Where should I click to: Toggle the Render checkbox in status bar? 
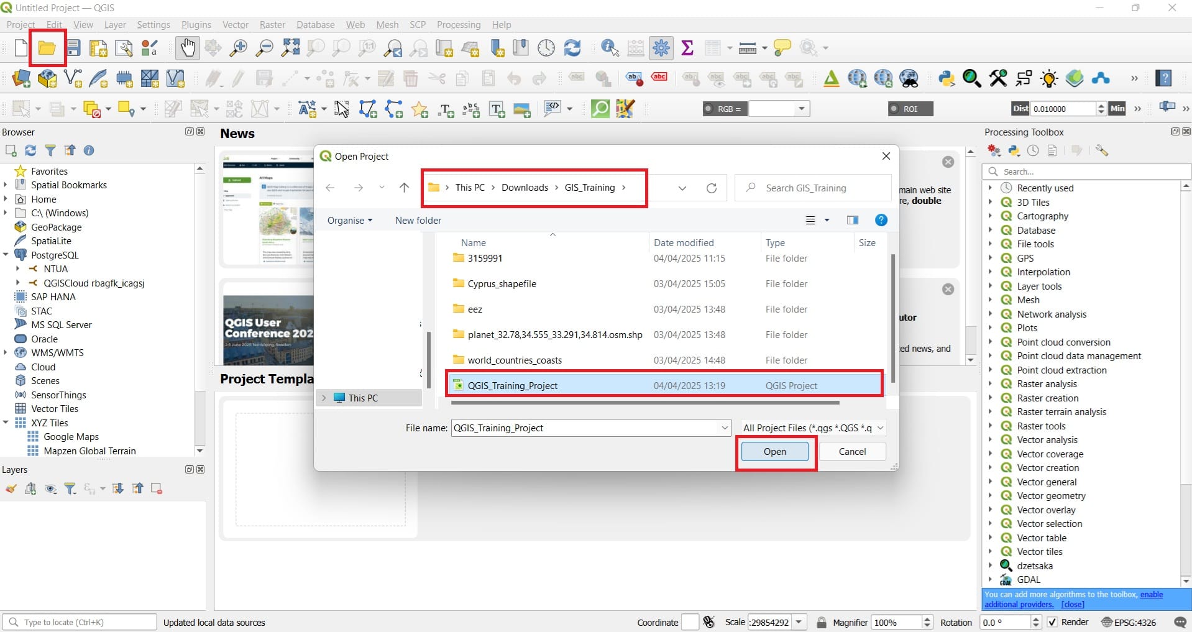click(1052, 622)
